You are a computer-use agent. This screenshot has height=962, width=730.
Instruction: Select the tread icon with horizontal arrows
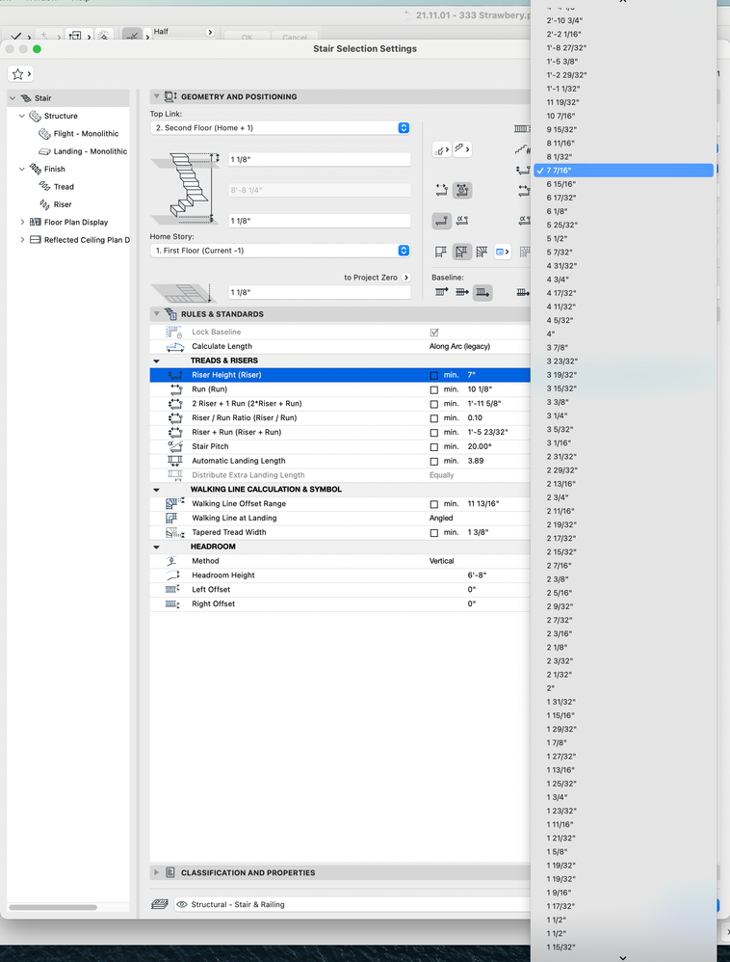pos(441,190)
